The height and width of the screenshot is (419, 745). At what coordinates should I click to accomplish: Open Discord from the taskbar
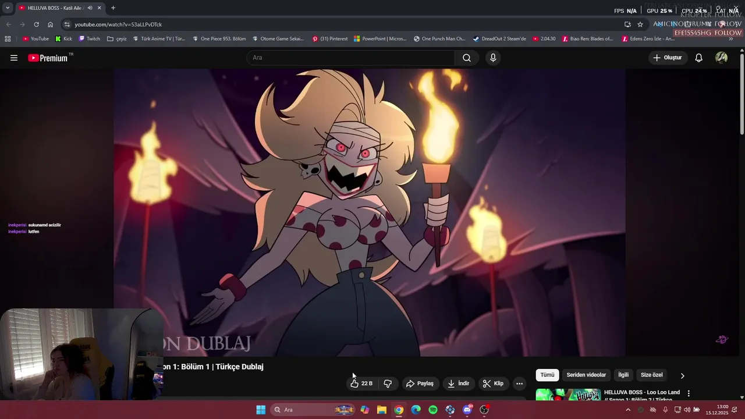(x=467, y=410)
